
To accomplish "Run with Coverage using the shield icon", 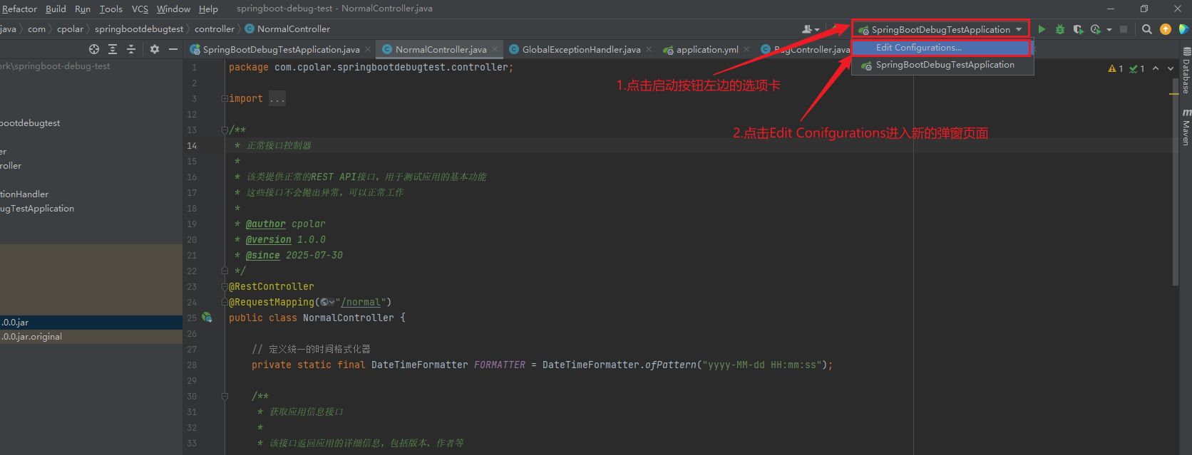I will [x=1078, y=29].
